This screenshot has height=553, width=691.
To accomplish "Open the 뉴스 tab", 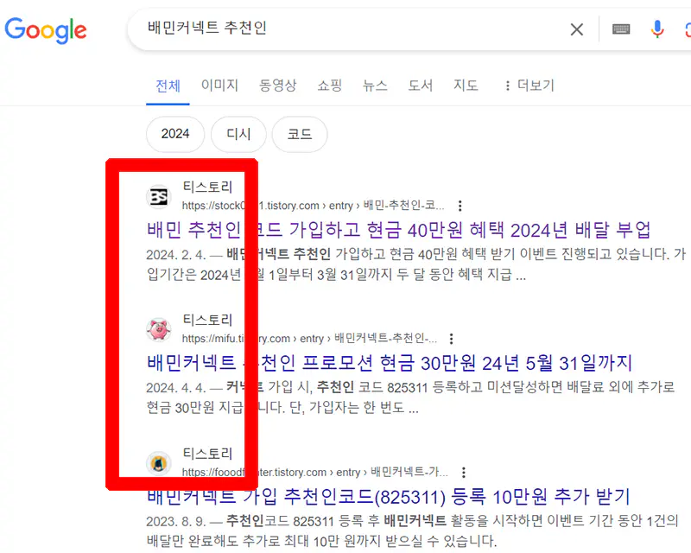I will [375, 85].
